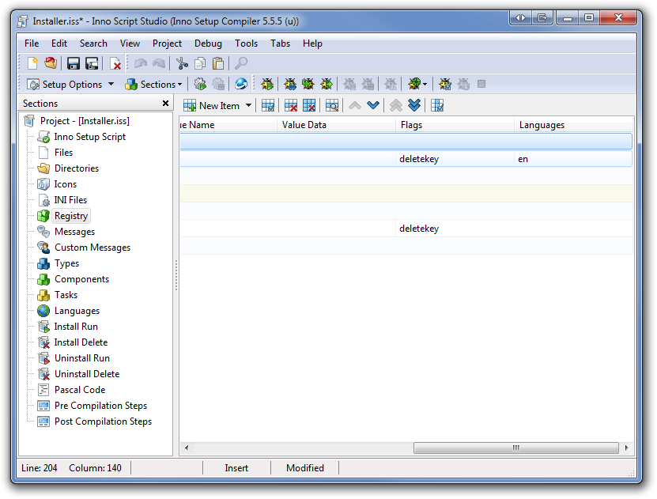Open the Project menu

[167, 43]
